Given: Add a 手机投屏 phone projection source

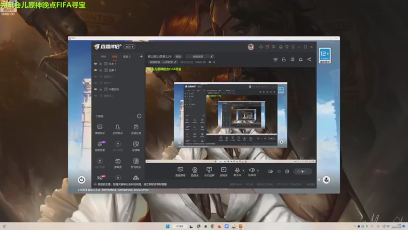Looking at the screenshot, I should point(209,172).
